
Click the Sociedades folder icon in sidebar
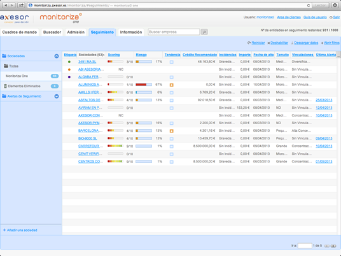(x=4, y=56)
